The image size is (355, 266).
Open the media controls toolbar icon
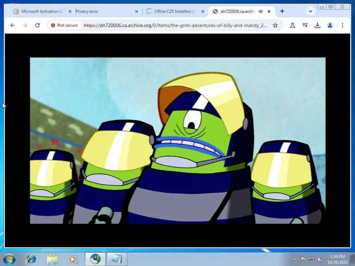tap(305, 25)
